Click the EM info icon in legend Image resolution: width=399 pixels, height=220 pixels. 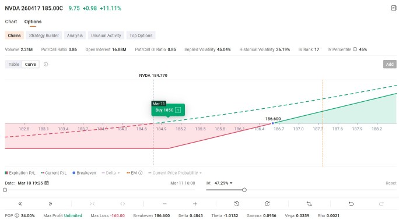coord(140,173)
